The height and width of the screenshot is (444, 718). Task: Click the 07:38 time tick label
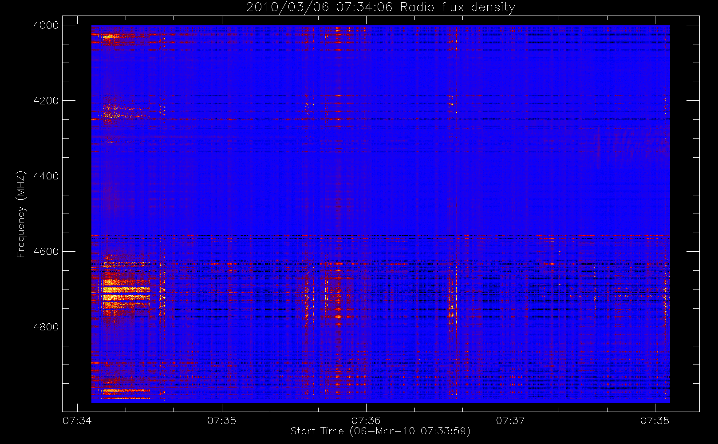coord(655,420)
